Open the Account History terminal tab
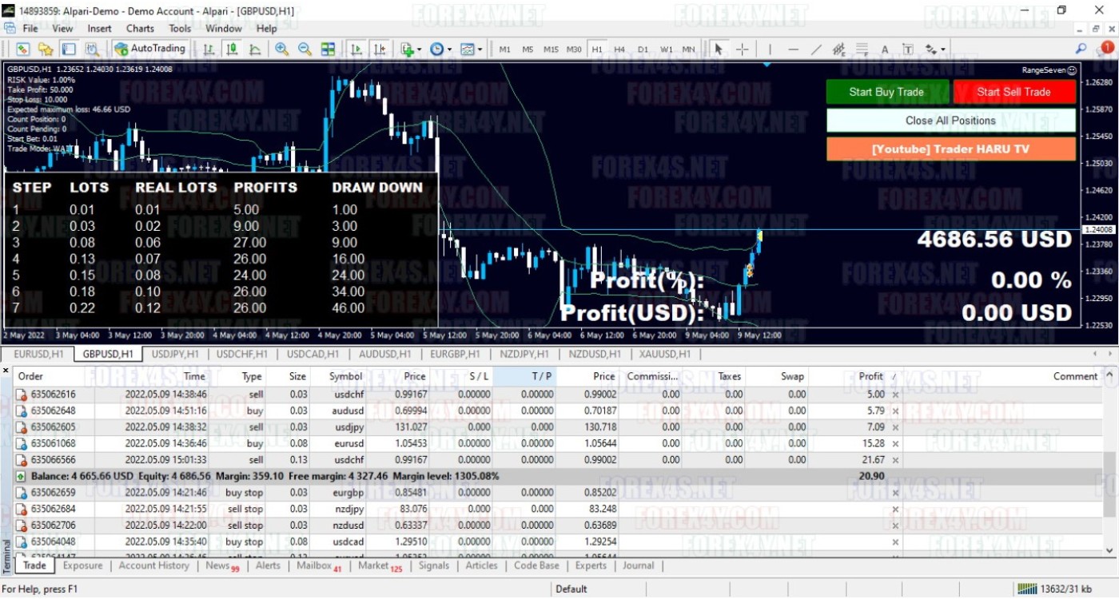1119x599 pixels. 154,565
